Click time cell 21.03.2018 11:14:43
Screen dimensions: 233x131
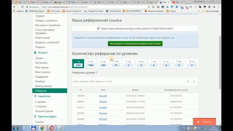click(135, 102)
